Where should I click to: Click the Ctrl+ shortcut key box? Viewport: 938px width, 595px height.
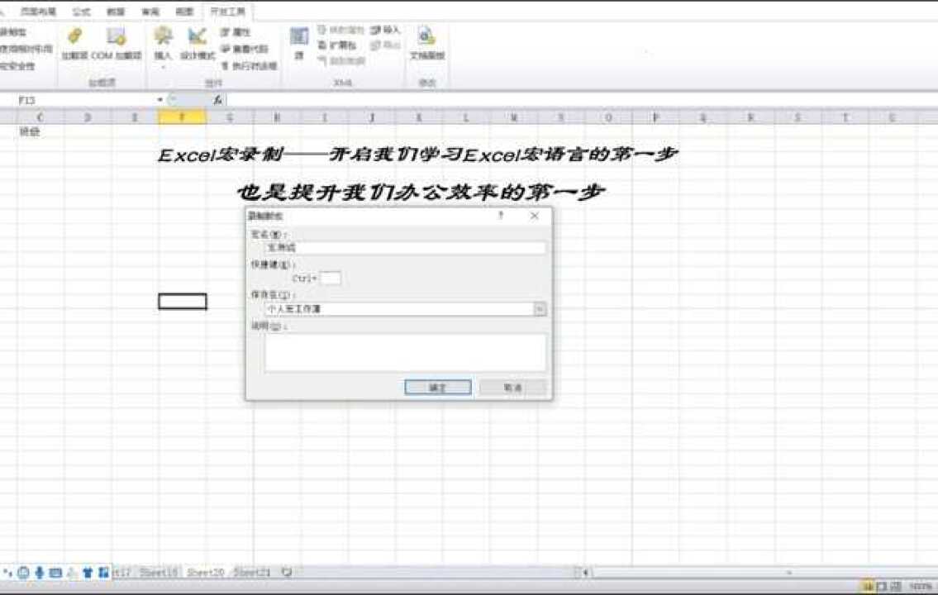tap(331, 278)
